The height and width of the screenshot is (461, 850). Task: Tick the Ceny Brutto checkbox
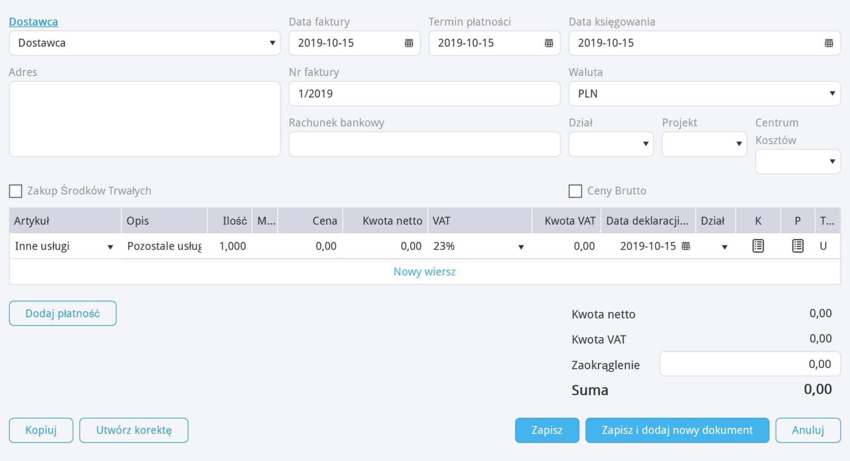pyautogui.click(x=575, y=191)
